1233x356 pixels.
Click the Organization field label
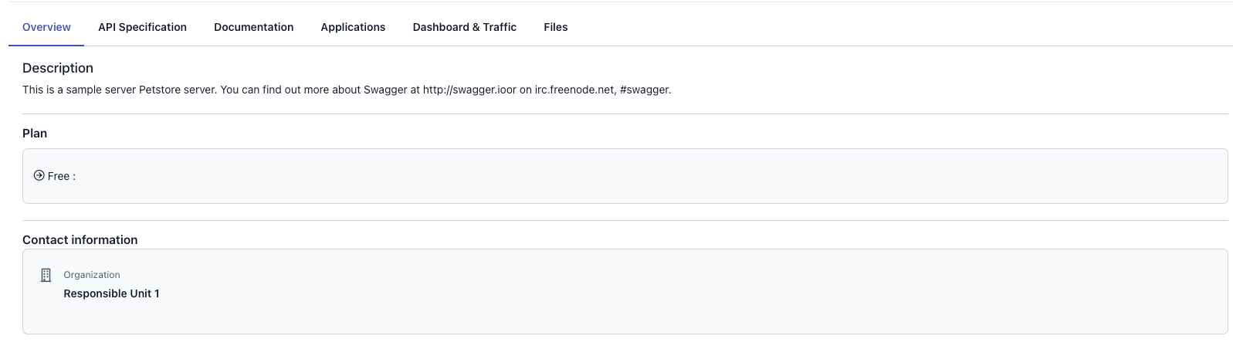click(91, 275)
